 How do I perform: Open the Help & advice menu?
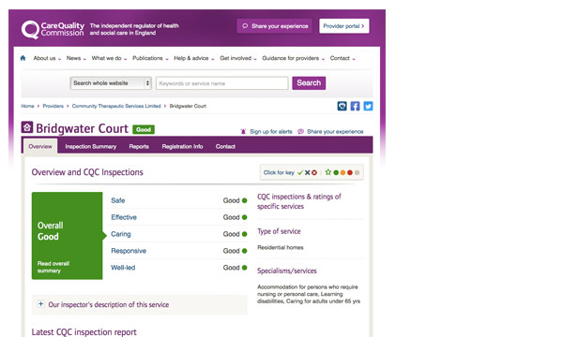194,58
